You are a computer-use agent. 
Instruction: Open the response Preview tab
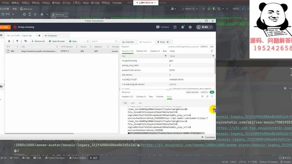click(160, 97)
